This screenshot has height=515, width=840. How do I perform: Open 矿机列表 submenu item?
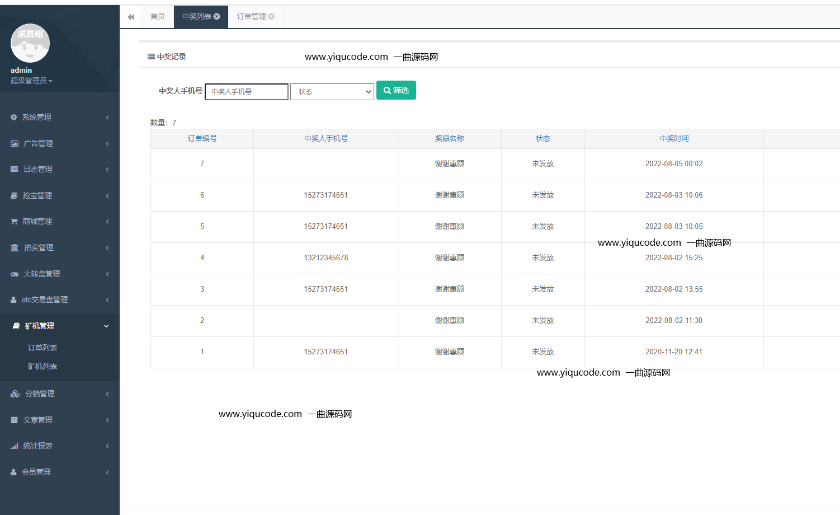tap(43, 366)
